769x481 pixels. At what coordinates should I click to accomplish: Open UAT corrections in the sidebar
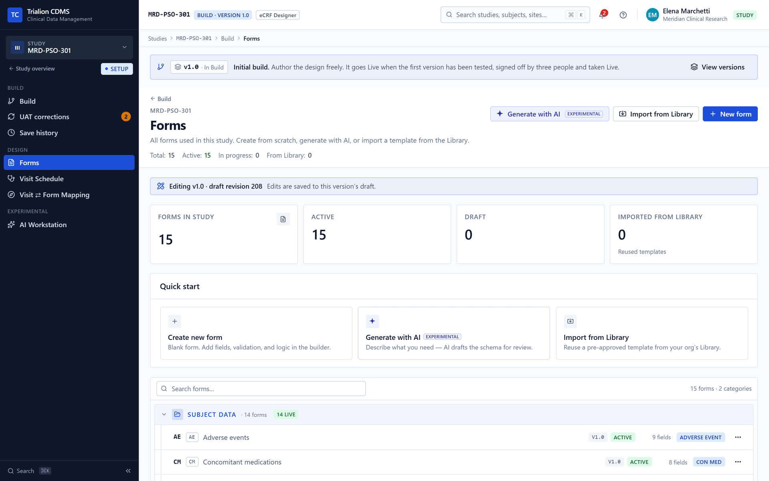point(69,117)
